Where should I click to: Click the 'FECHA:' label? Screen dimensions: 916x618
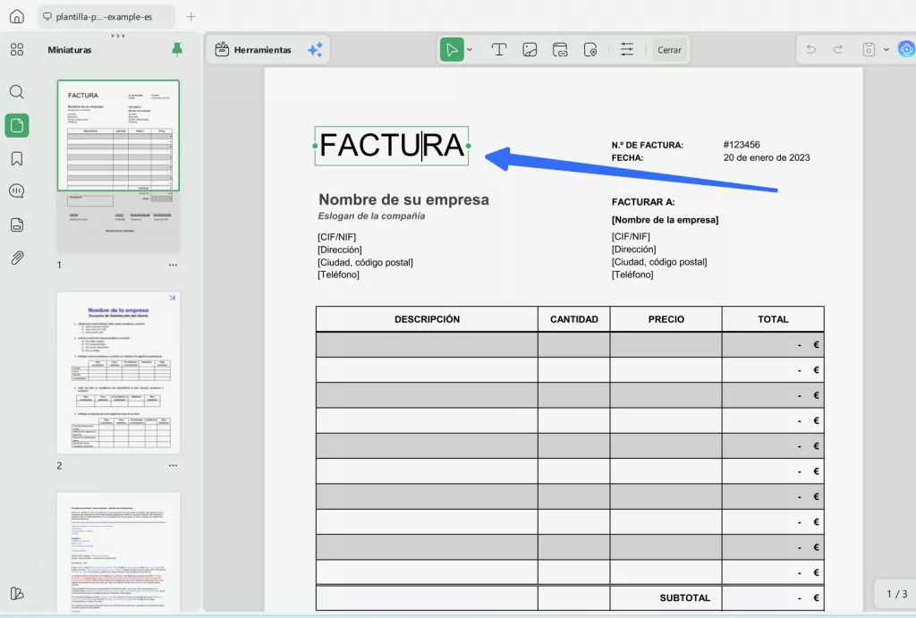[x=627, y=157]
